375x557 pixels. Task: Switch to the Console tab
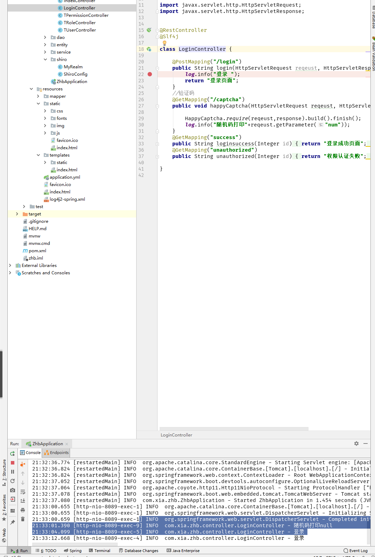pyautogui.click(x=30, y=453)
